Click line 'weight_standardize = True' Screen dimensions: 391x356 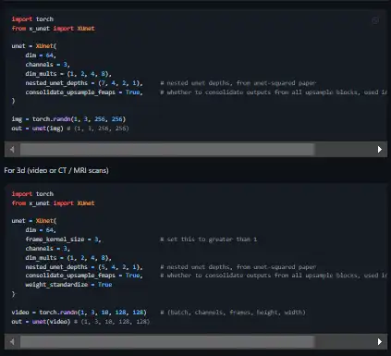pos(68,285)
